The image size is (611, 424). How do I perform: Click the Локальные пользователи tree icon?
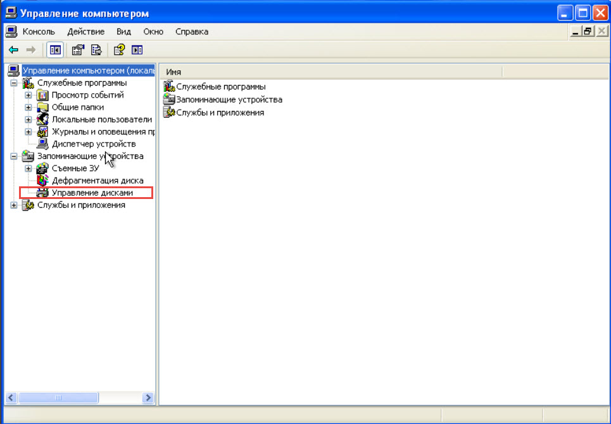[42, 119]
